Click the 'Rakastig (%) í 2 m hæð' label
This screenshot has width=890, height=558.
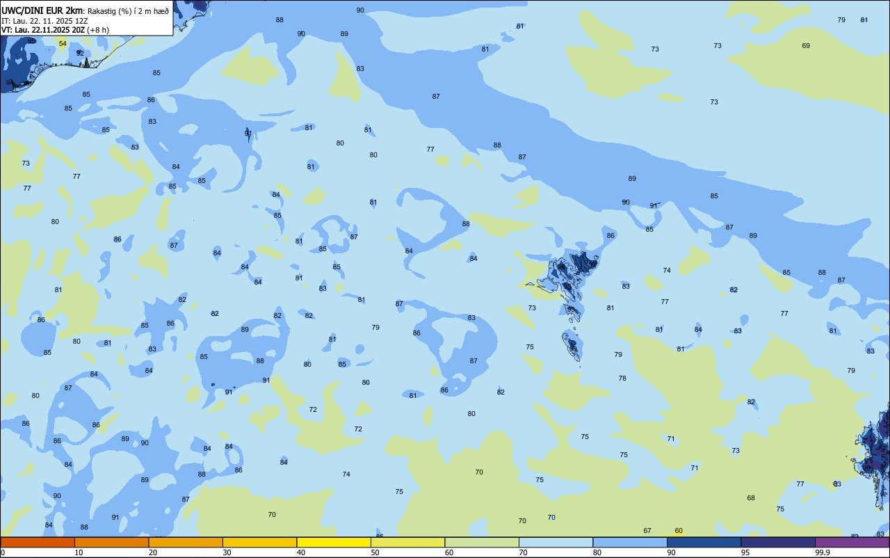coord(127,10)
